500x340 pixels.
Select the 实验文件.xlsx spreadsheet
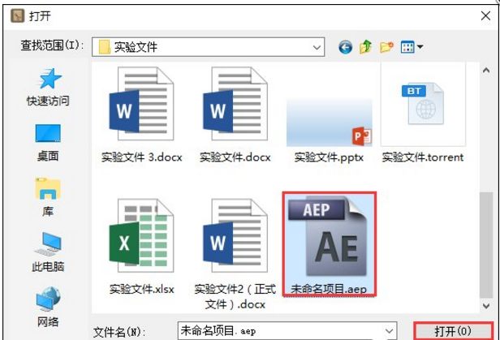[141, 247]
